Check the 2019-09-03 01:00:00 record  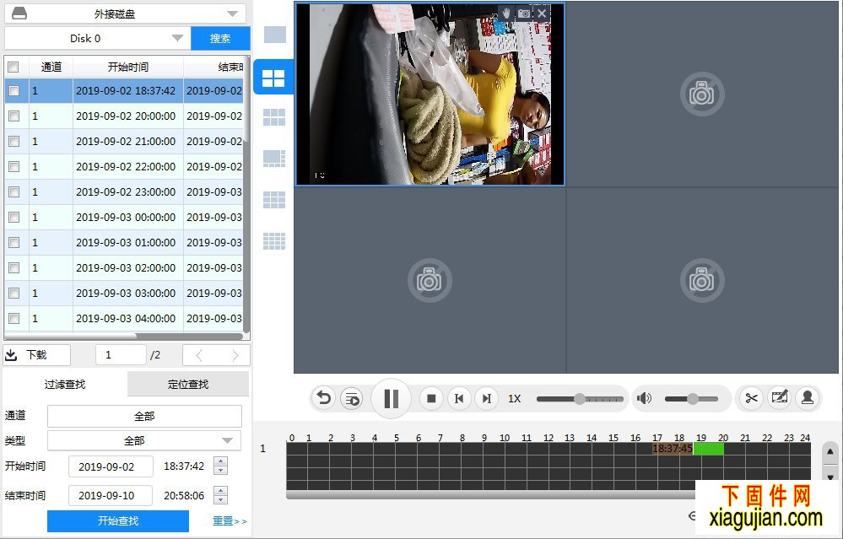pyautogui.click(x=14, y=242)
